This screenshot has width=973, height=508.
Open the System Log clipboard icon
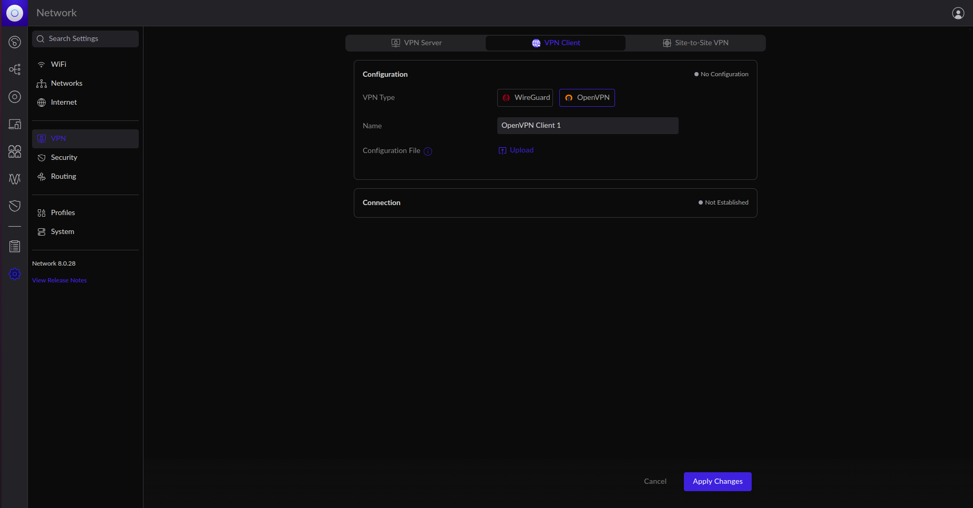(x=15, y=246)
